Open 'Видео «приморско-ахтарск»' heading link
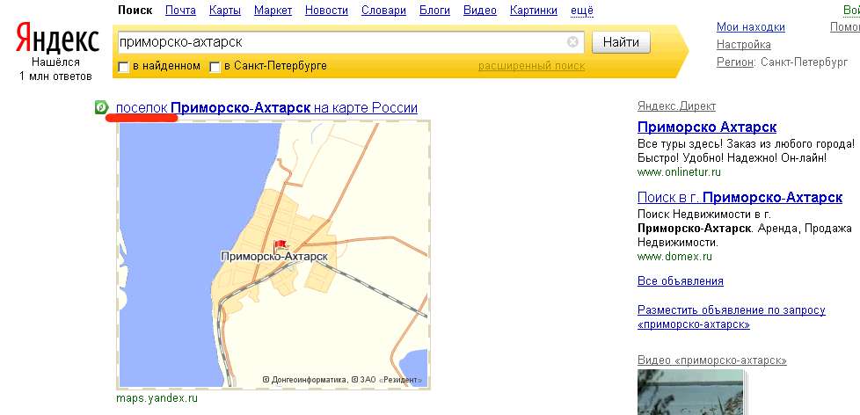This screenshot has width=860, height=415. coord(712,360)
